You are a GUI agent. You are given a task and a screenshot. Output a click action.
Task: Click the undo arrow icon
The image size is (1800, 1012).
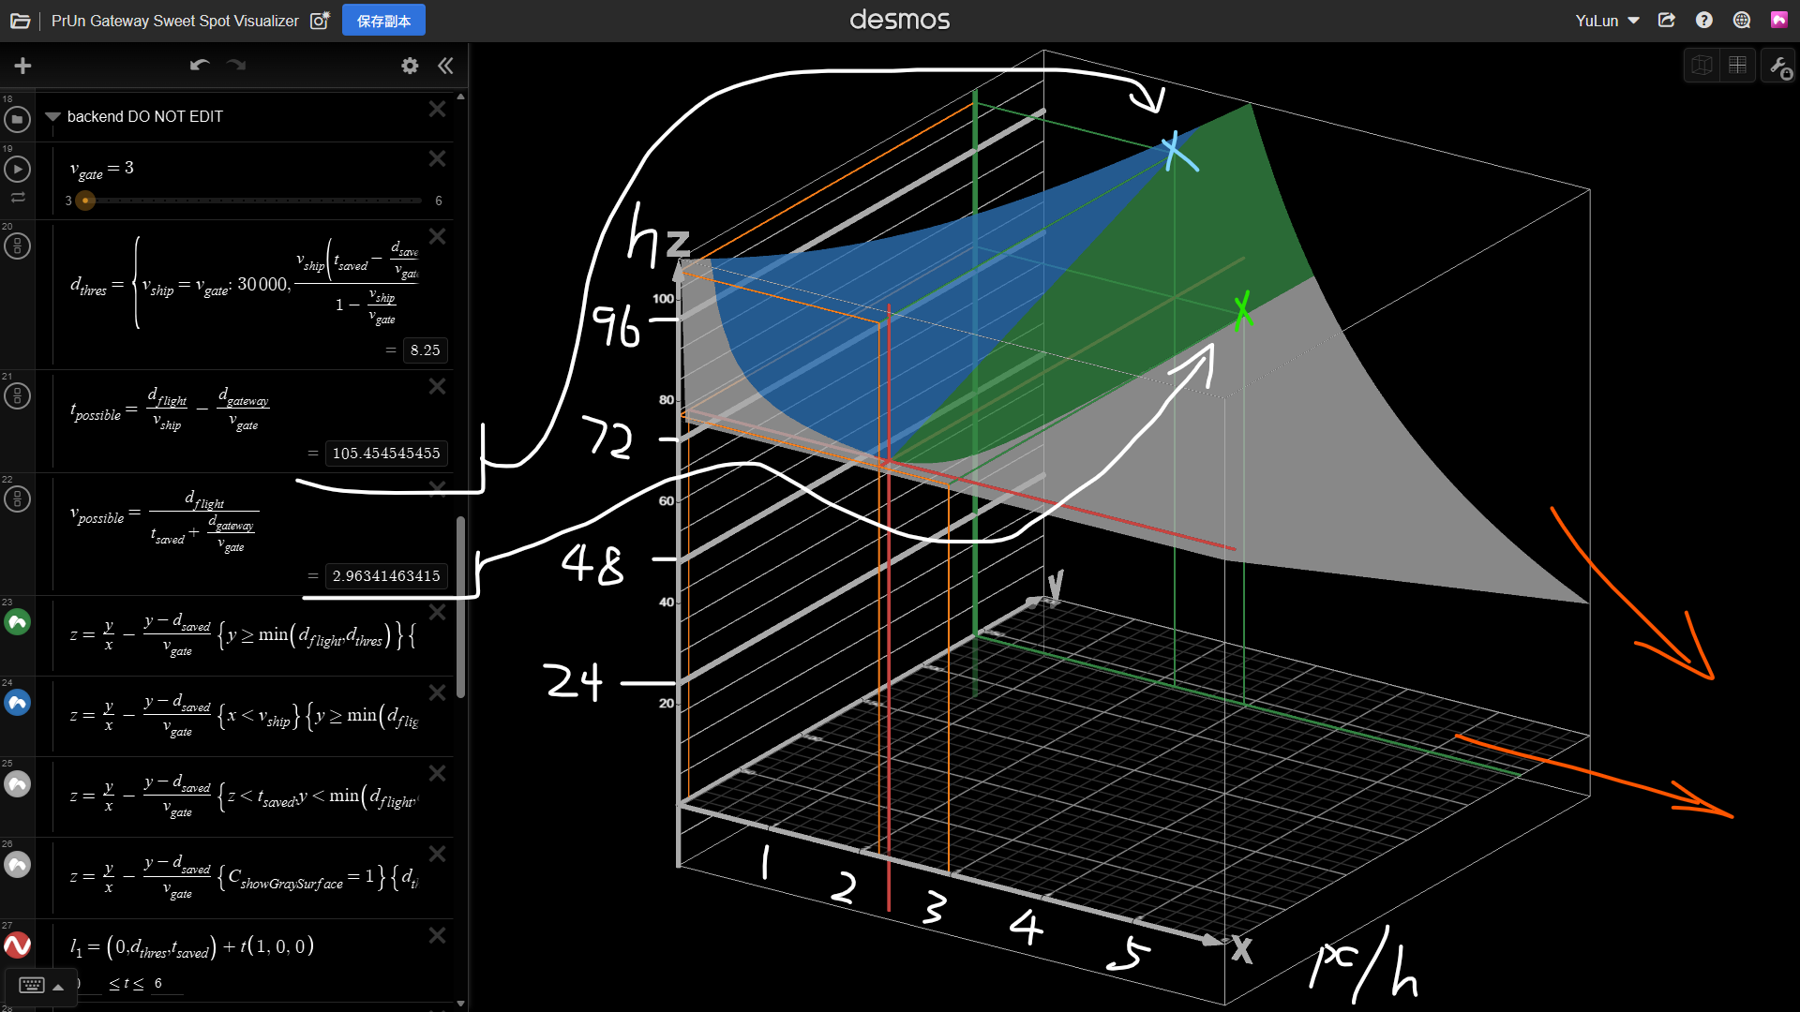[199, 65]
